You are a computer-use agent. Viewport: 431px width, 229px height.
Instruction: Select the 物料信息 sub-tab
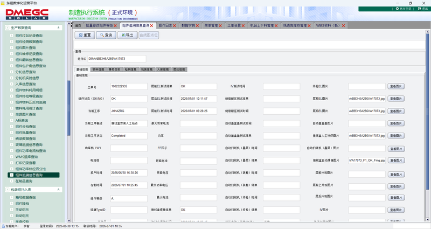[99, 70]
